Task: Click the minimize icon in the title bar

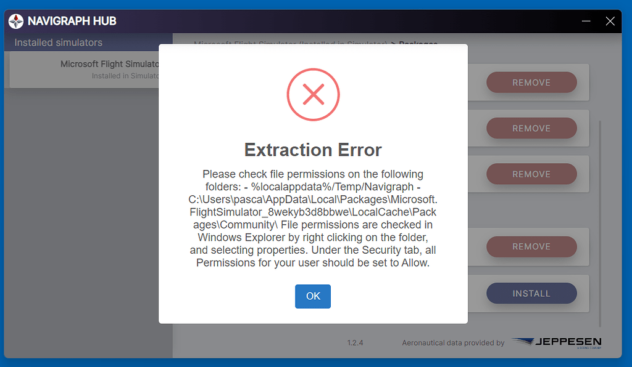Action: (585, 21)
